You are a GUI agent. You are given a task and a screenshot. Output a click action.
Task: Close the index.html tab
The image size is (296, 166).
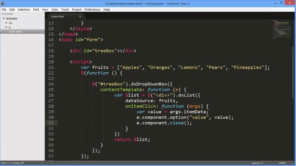pos(80,17)
